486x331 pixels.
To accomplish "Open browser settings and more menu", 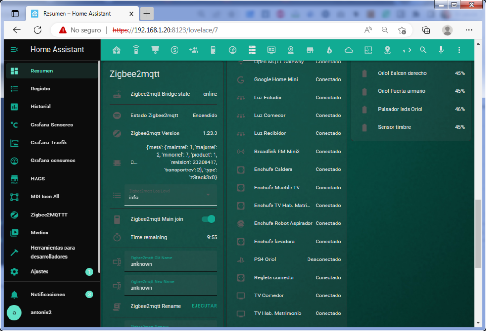I will coord(469,30).
